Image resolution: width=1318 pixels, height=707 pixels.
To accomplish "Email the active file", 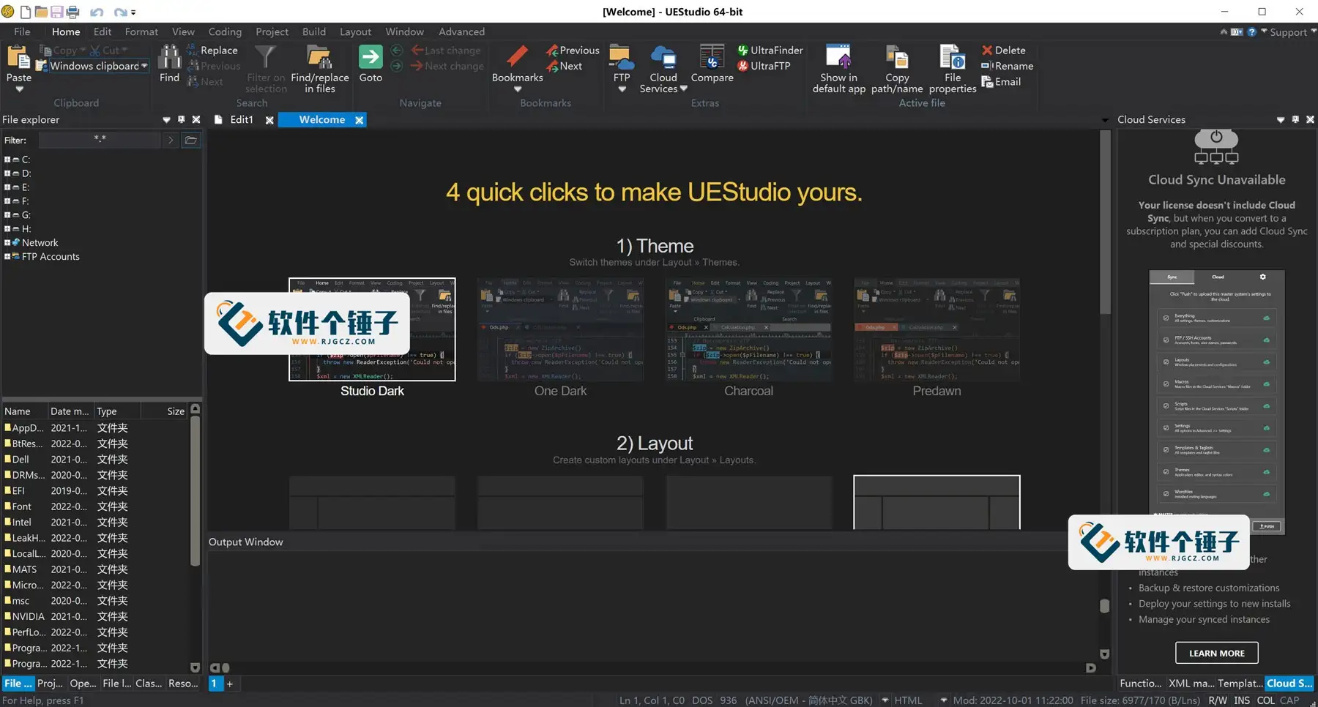I will tap(1001, 82).
